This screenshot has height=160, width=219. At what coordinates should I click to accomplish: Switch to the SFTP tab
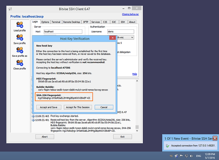coord(85,22)
